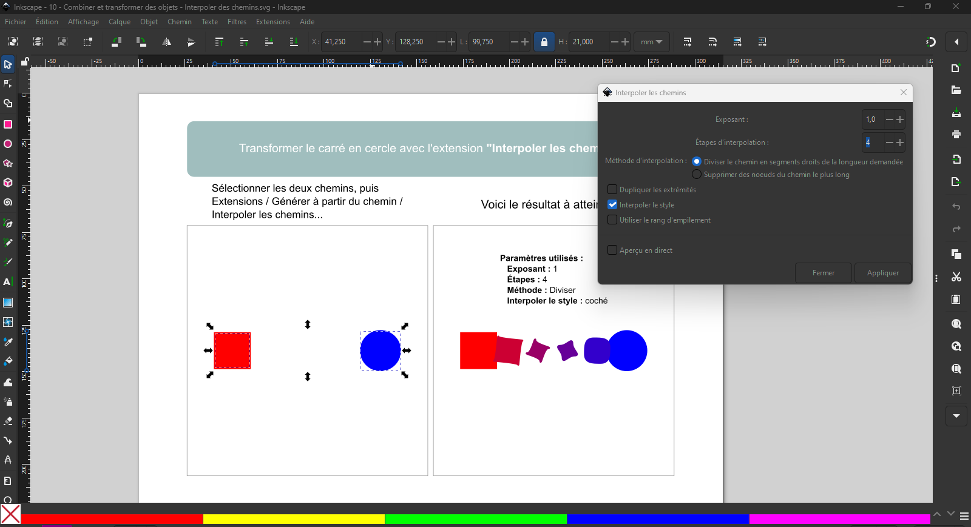This screenshot has height=527, width=971.
Task: Click the Appliquer button
Action: 883,273
